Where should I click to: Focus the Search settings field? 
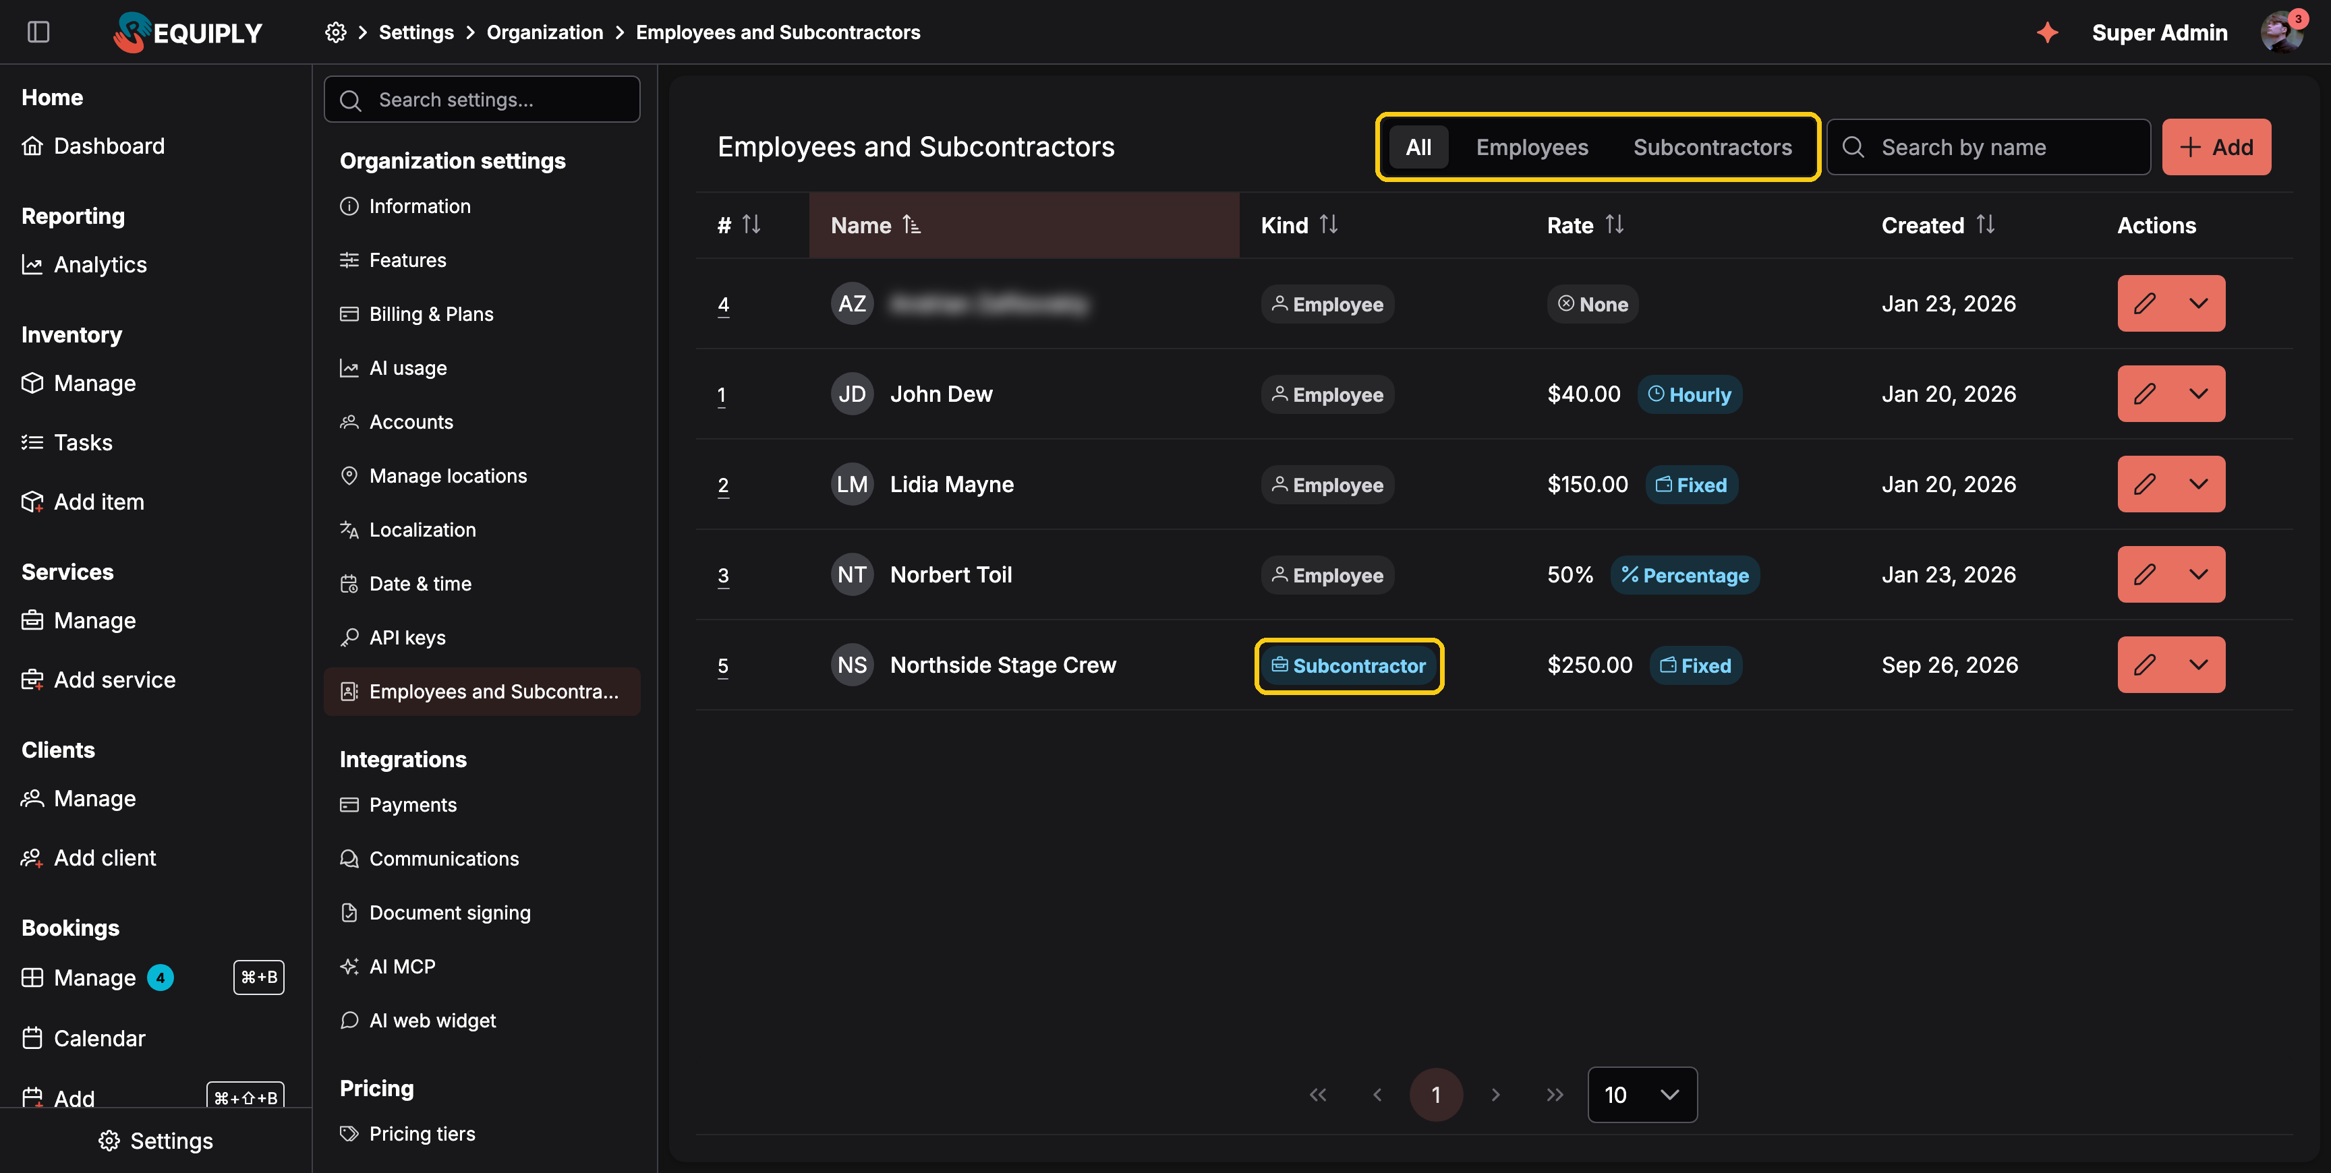point(482,100)
